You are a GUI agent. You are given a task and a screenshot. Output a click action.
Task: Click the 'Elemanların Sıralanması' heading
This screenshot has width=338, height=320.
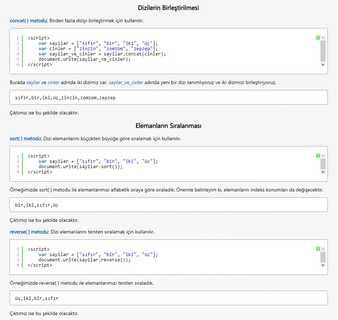[x=168, y=126]
